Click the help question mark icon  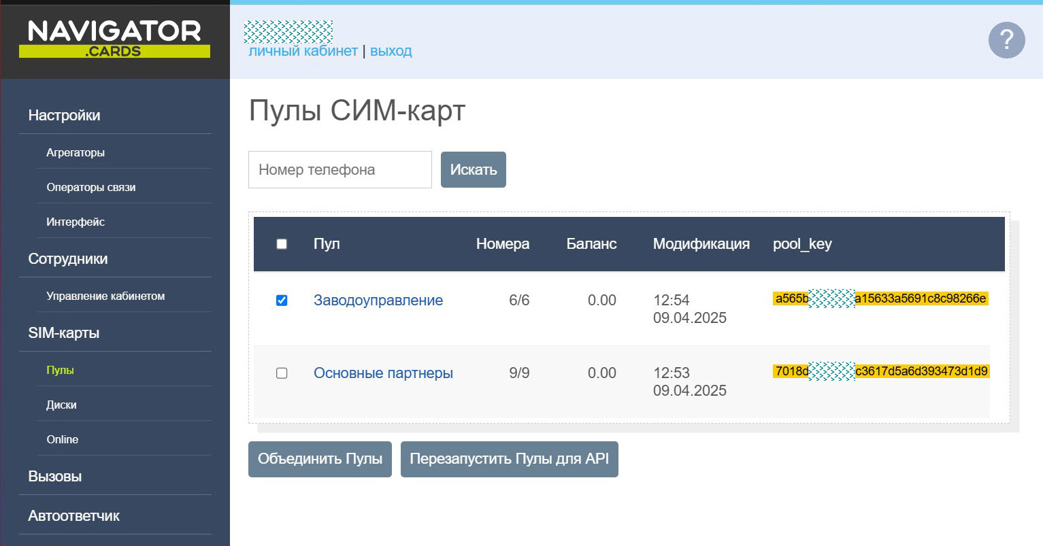pos(1006,40)
